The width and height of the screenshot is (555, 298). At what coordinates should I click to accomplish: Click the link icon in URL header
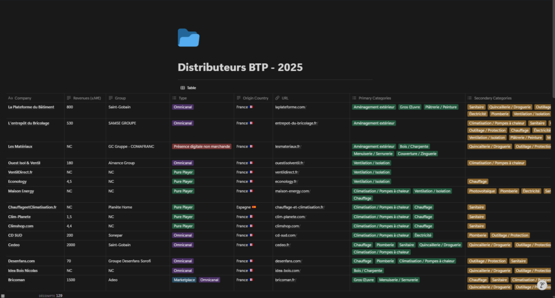pos(277,98)
